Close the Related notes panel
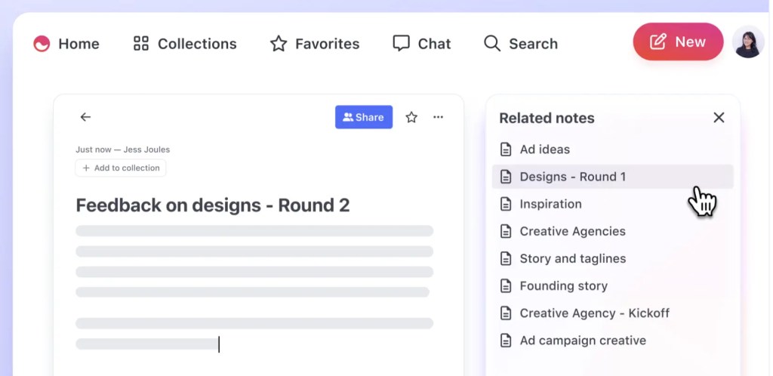Screen dimensions: 773x376 pyautogui.click(x=719, y=118)
